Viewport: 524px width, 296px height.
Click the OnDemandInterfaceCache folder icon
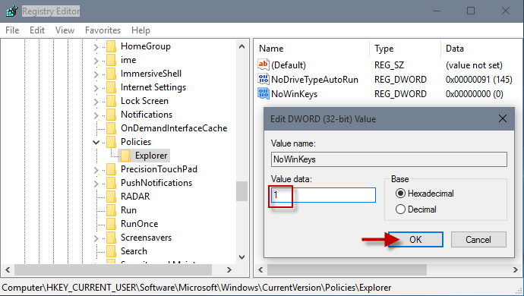111,128
